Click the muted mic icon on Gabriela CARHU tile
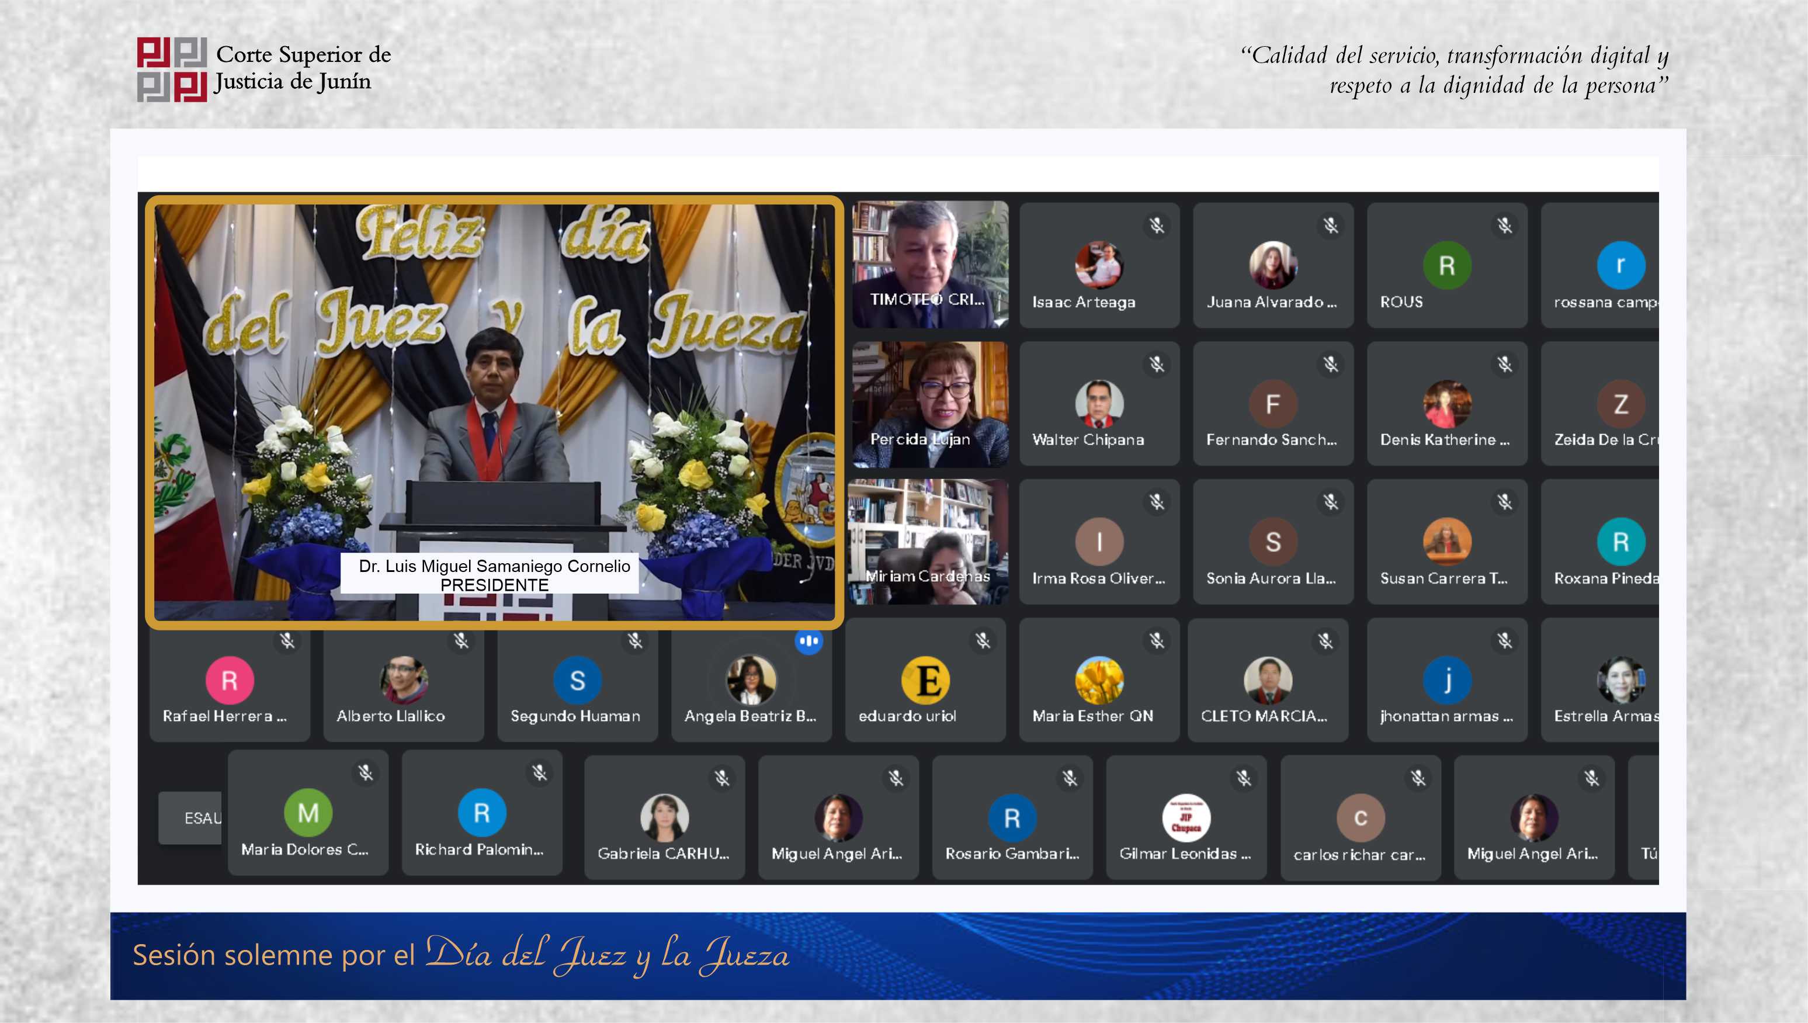This screenshot has height=1023, width=1808. click(x=722, y=778)
